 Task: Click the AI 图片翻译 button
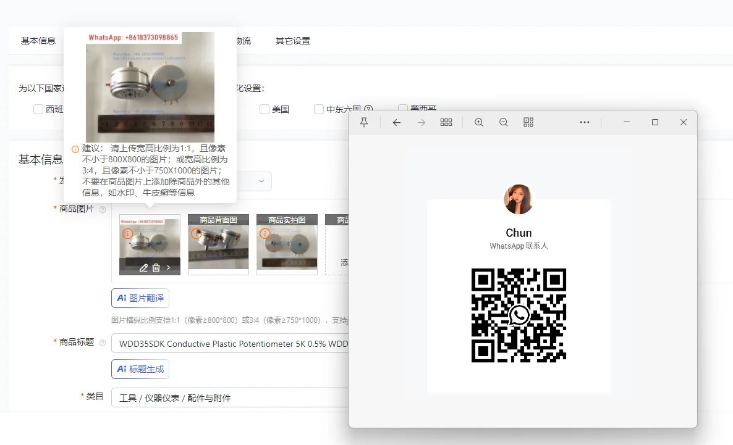point(140,298)
